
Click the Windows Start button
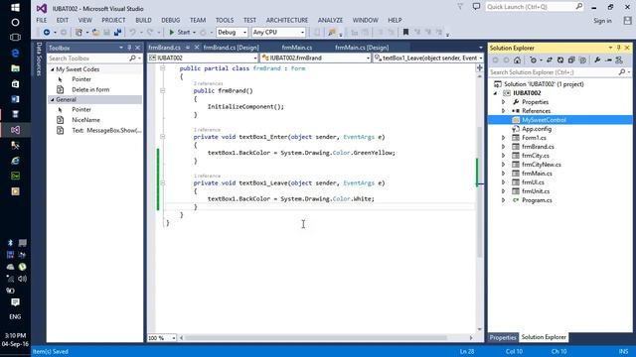tap(16, 7)
